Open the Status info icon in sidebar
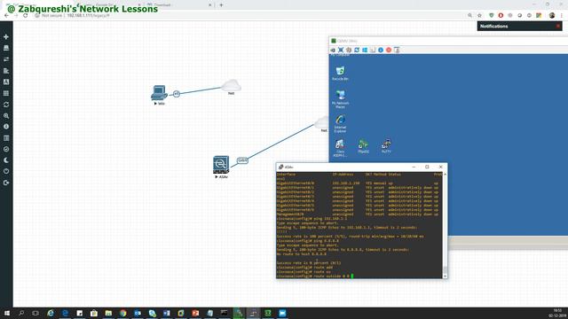The height and width of the screenshot is (319, 568). [6, 127]
